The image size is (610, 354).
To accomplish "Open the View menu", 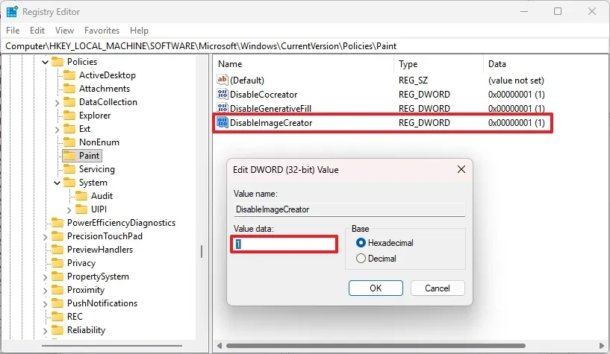I will pyautogui.click(x=64, y=31).
